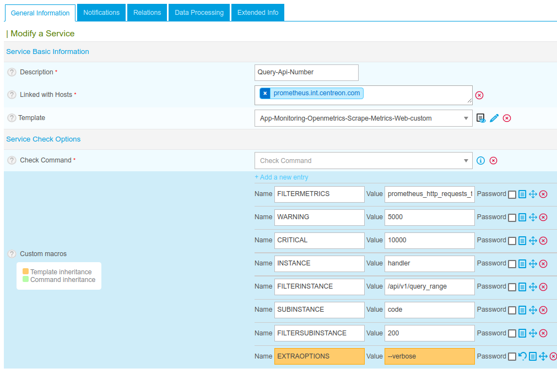Click the reset arrow on EXTRAOPTIONS macro
The image size is (557, 369).
(x=523, y=356)
